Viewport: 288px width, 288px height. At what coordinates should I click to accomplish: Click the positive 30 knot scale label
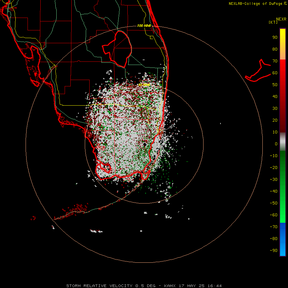(275, 108)
